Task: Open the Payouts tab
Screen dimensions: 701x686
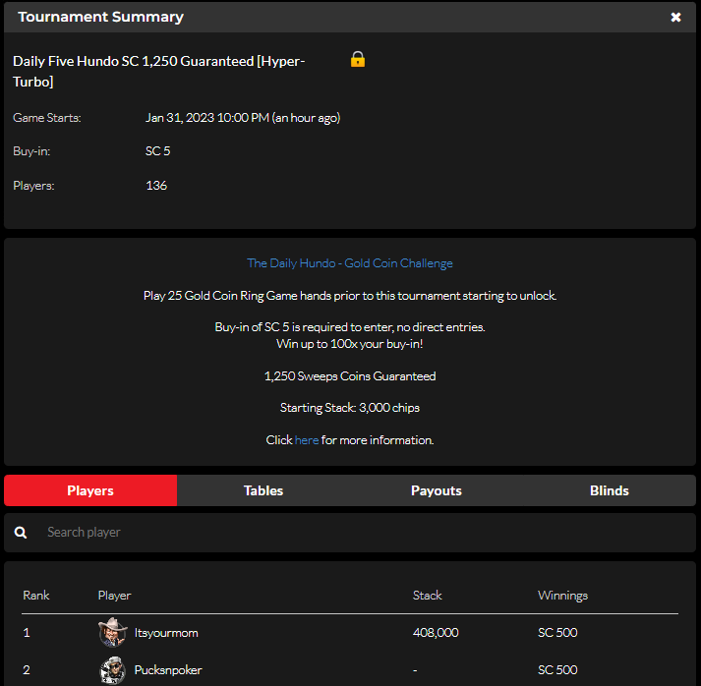Action: pyautogui.click(x=437, y=490)
